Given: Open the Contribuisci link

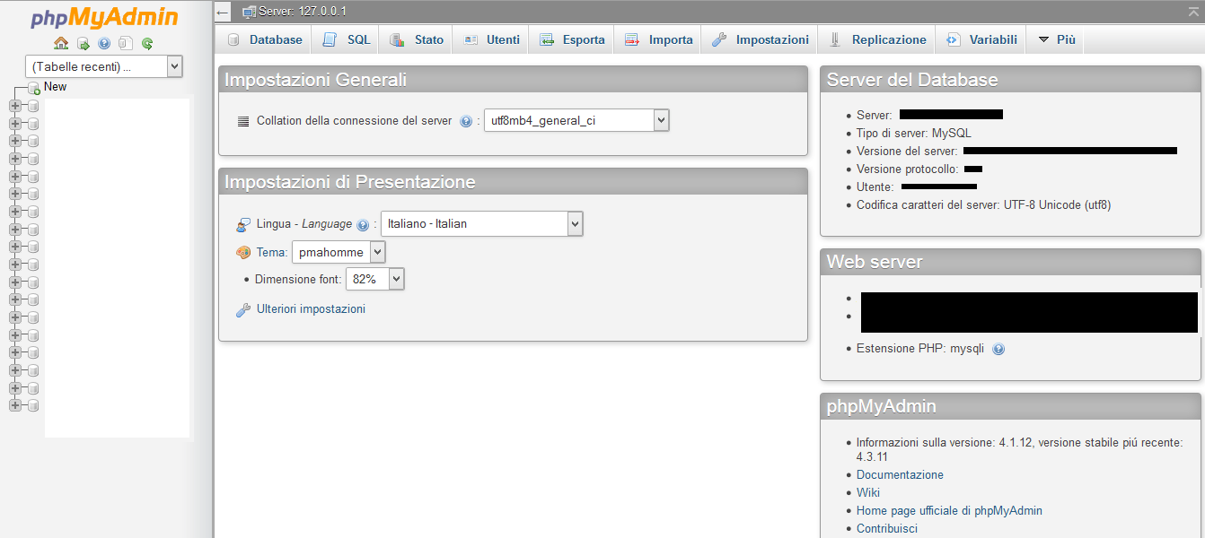Looking at the screenshot, I should (x=887, y=529).
